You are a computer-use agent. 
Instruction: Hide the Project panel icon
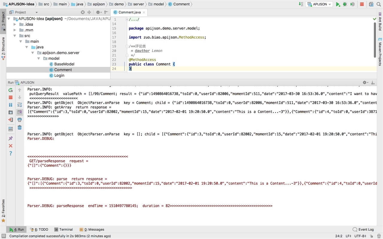tap(107, 12)
